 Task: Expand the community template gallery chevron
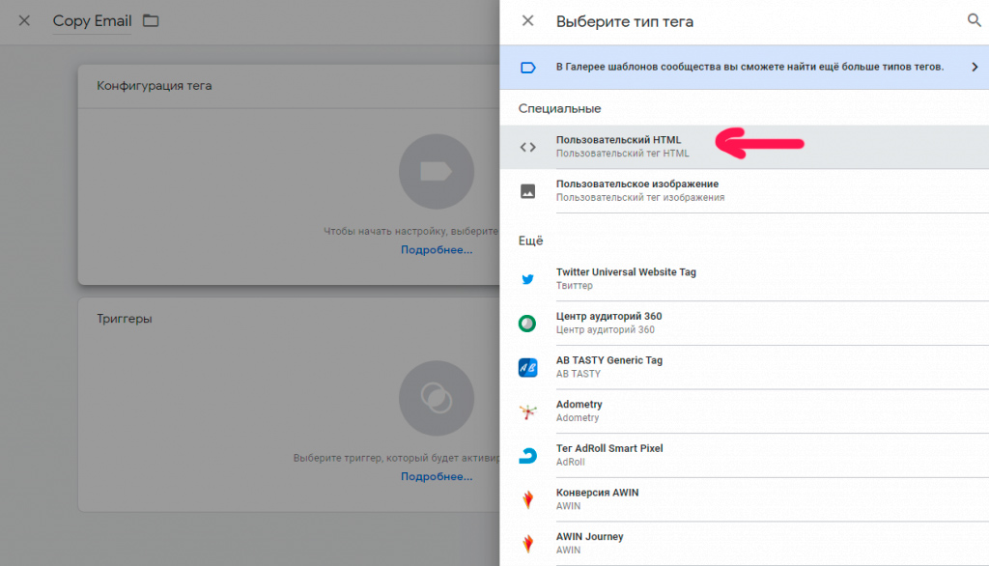tap(975, 68)
